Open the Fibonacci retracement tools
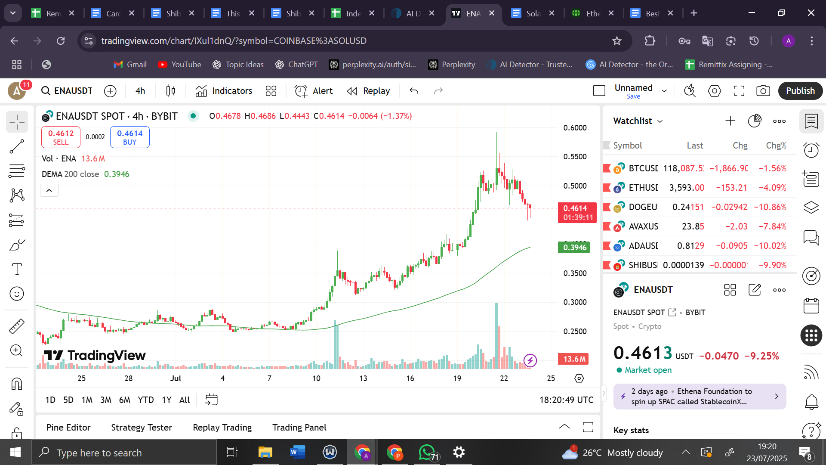The height and width of the screenshot is (465, 826). [x=17, y=171]
